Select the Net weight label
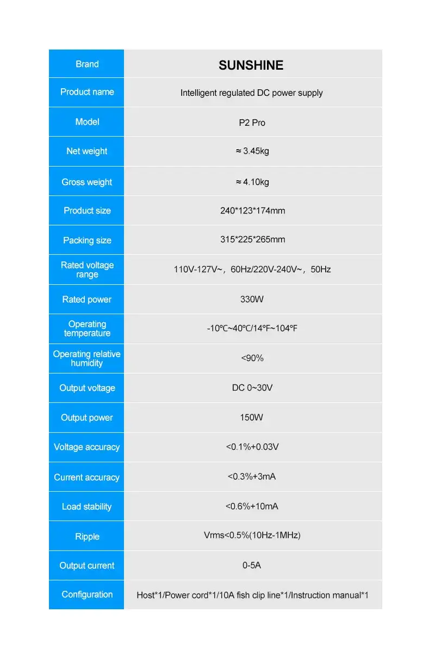 pyautogui.click(x=87, y=151)
